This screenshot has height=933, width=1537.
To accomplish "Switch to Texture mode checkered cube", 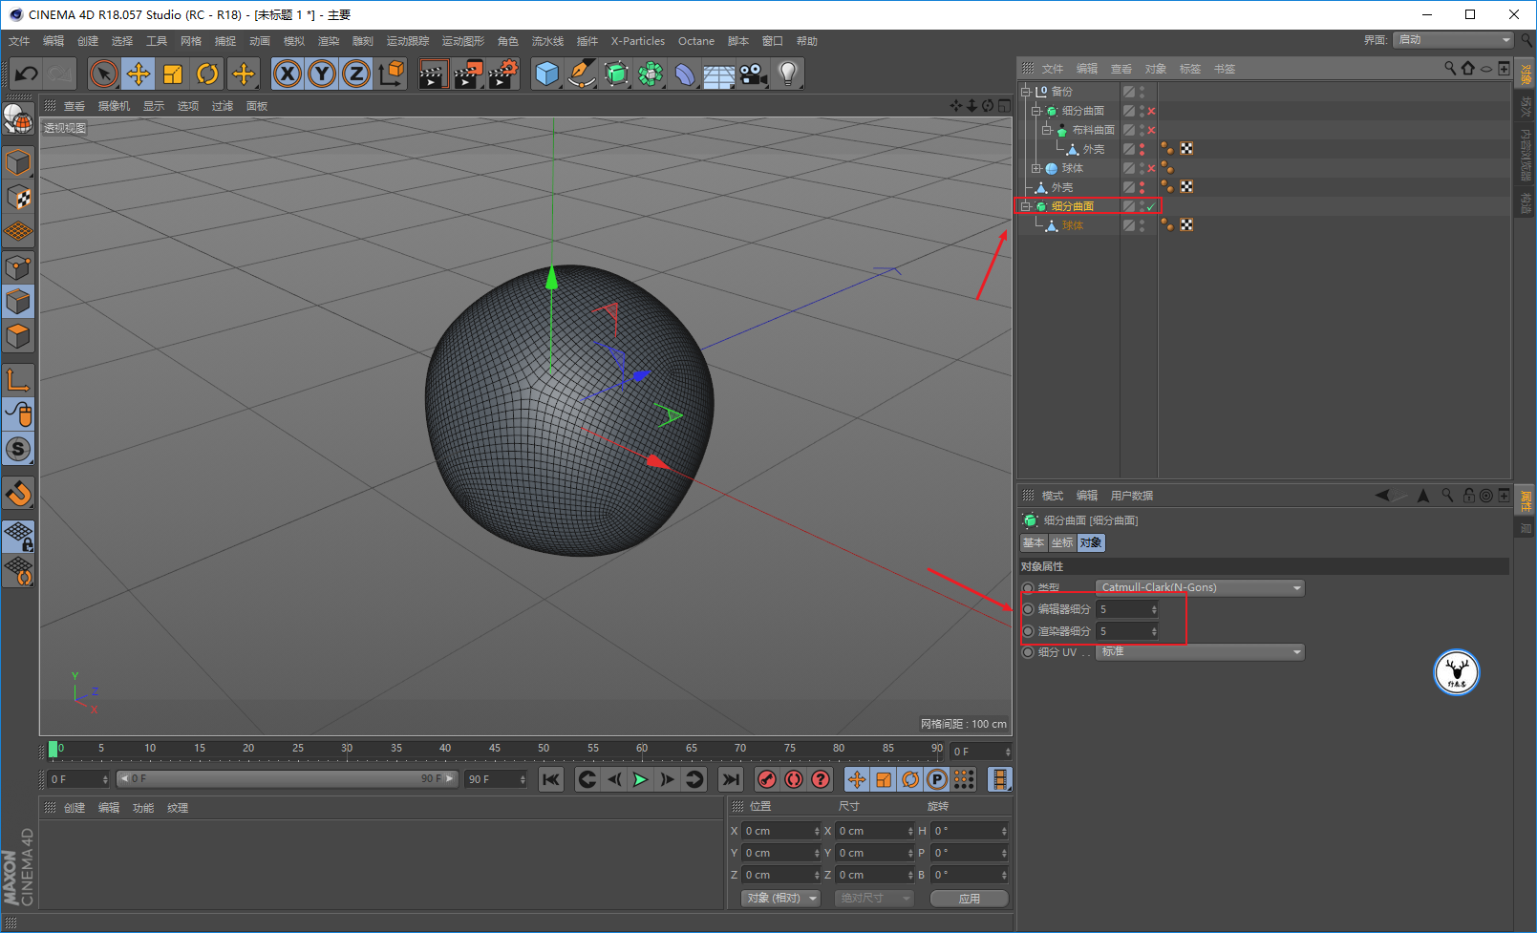I will tap(18, 198).
